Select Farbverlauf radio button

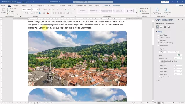158,40
